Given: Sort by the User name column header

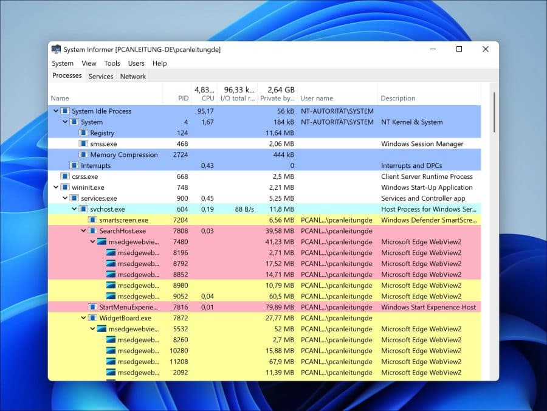Looking at the screenshot, I should click(x=317, y=98).
